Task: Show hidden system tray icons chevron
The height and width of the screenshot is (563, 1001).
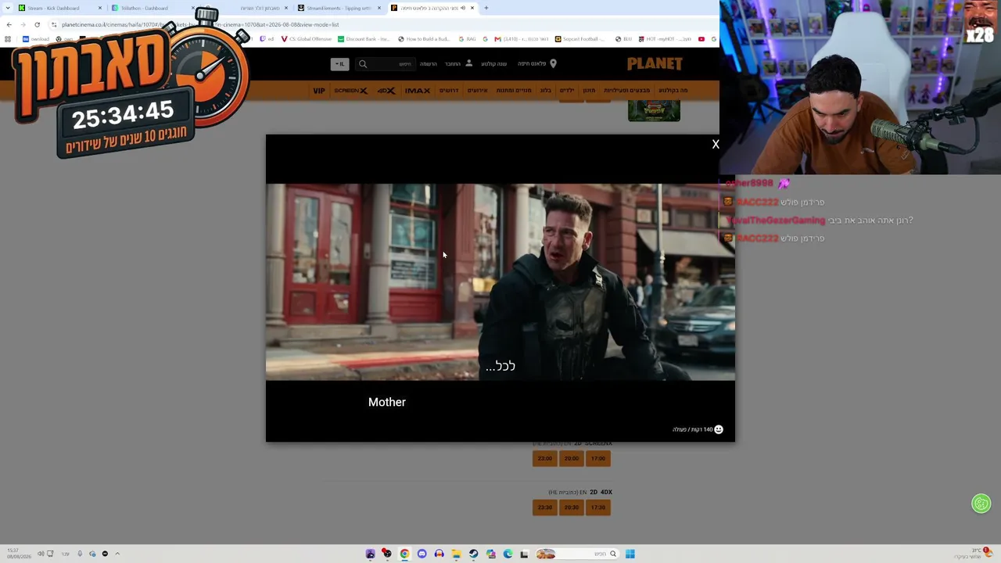Action: [117, 554]
